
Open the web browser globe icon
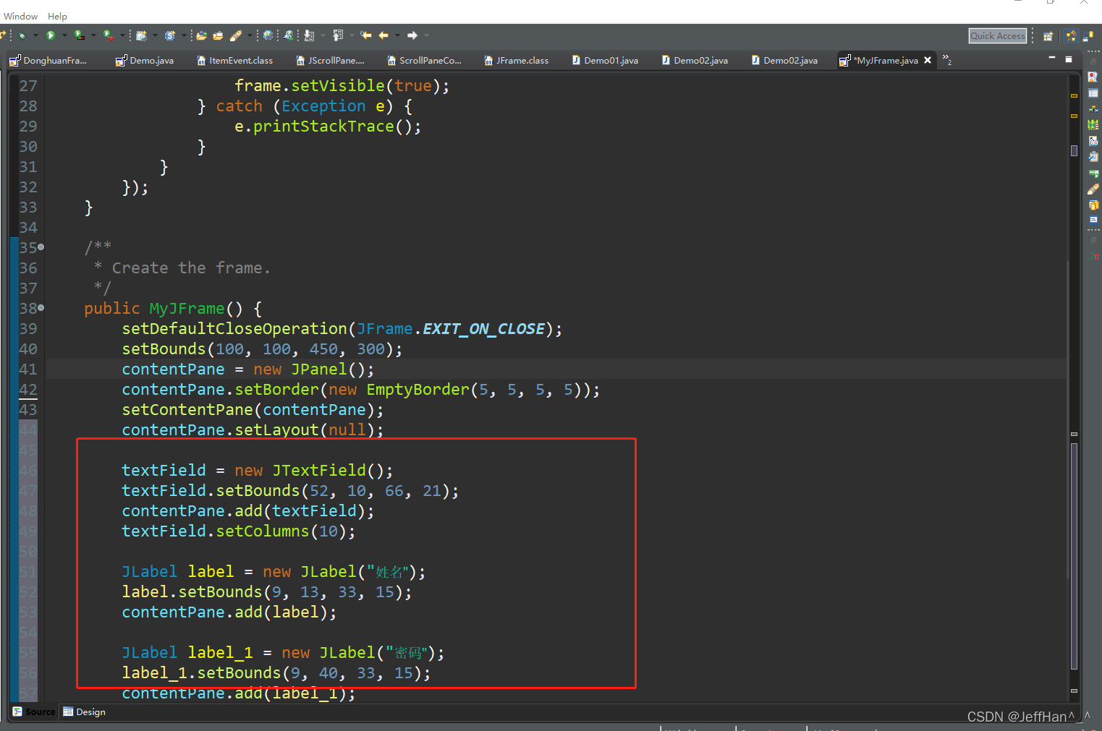point(266,35)
